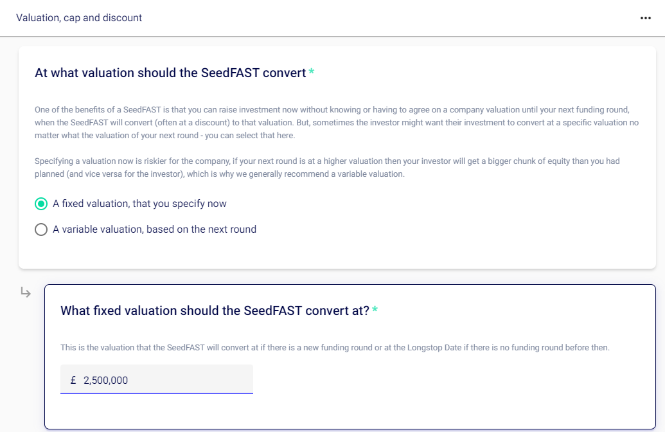Viewport: 665px width, 432px height.
Task: Click "A variable valuation, based on the next round" label
Action: 154,230
